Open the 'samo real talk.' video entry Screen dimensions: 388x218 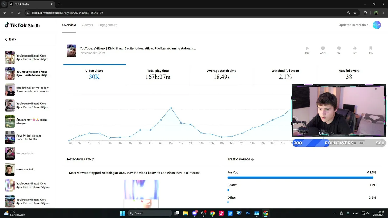click(27, 170)
